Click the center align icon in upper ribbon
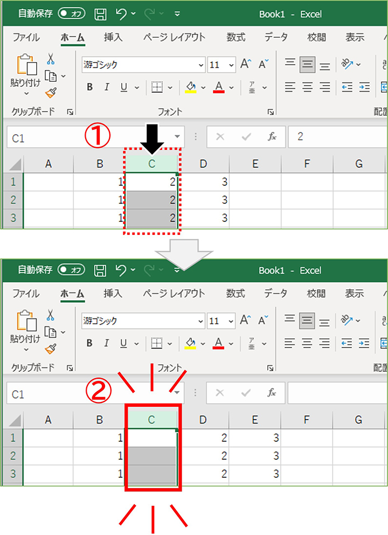 pos(308,87)
